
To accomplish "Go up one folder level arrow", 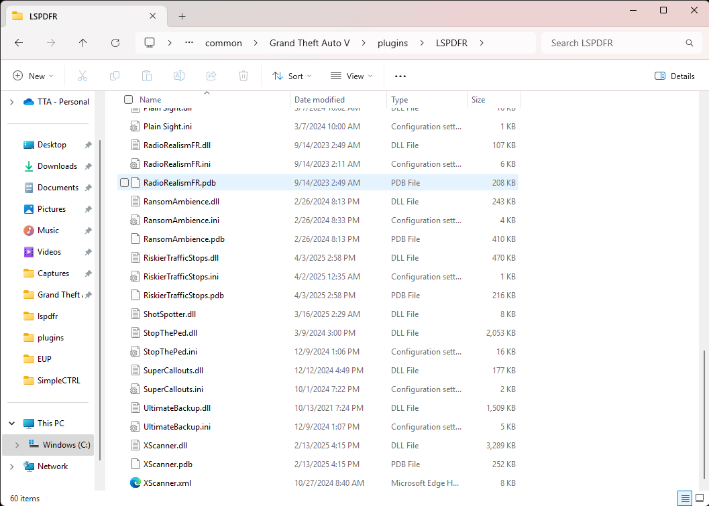I will (83, 43).
